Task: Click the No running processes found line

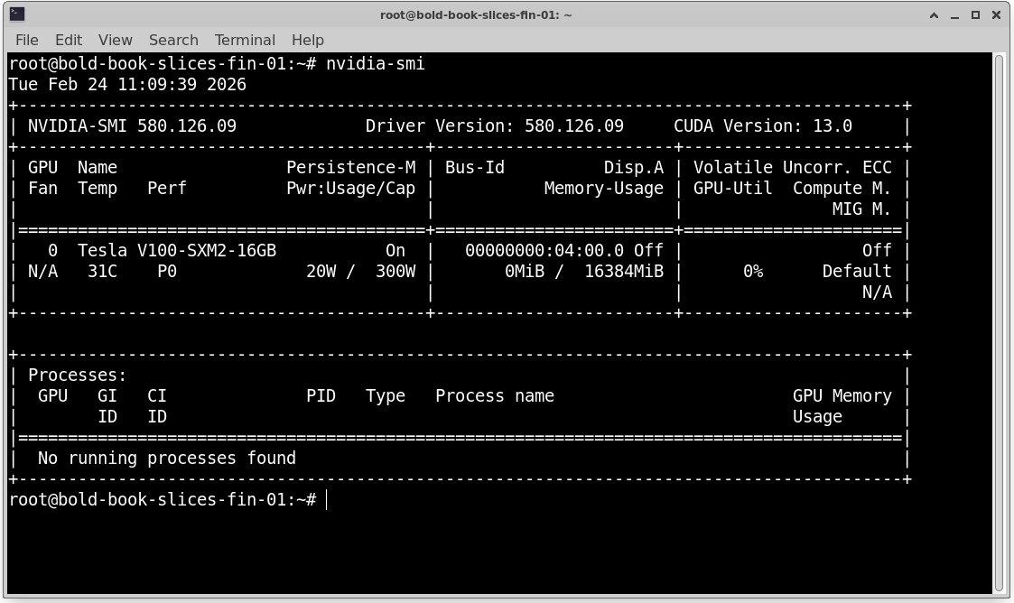Action: click(167, 459)
